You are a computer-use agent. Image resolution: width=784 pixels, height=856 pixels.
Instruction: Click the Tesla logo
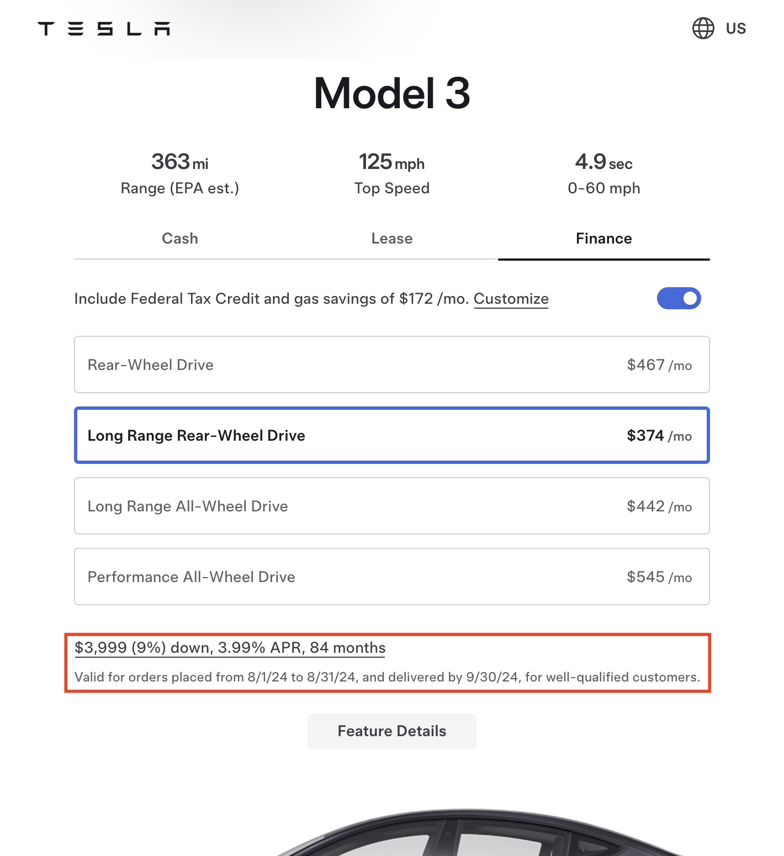[104, 29]
